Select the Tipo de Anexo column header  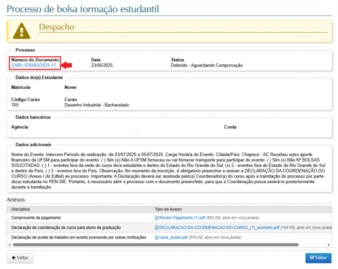(x=168, y=209)
